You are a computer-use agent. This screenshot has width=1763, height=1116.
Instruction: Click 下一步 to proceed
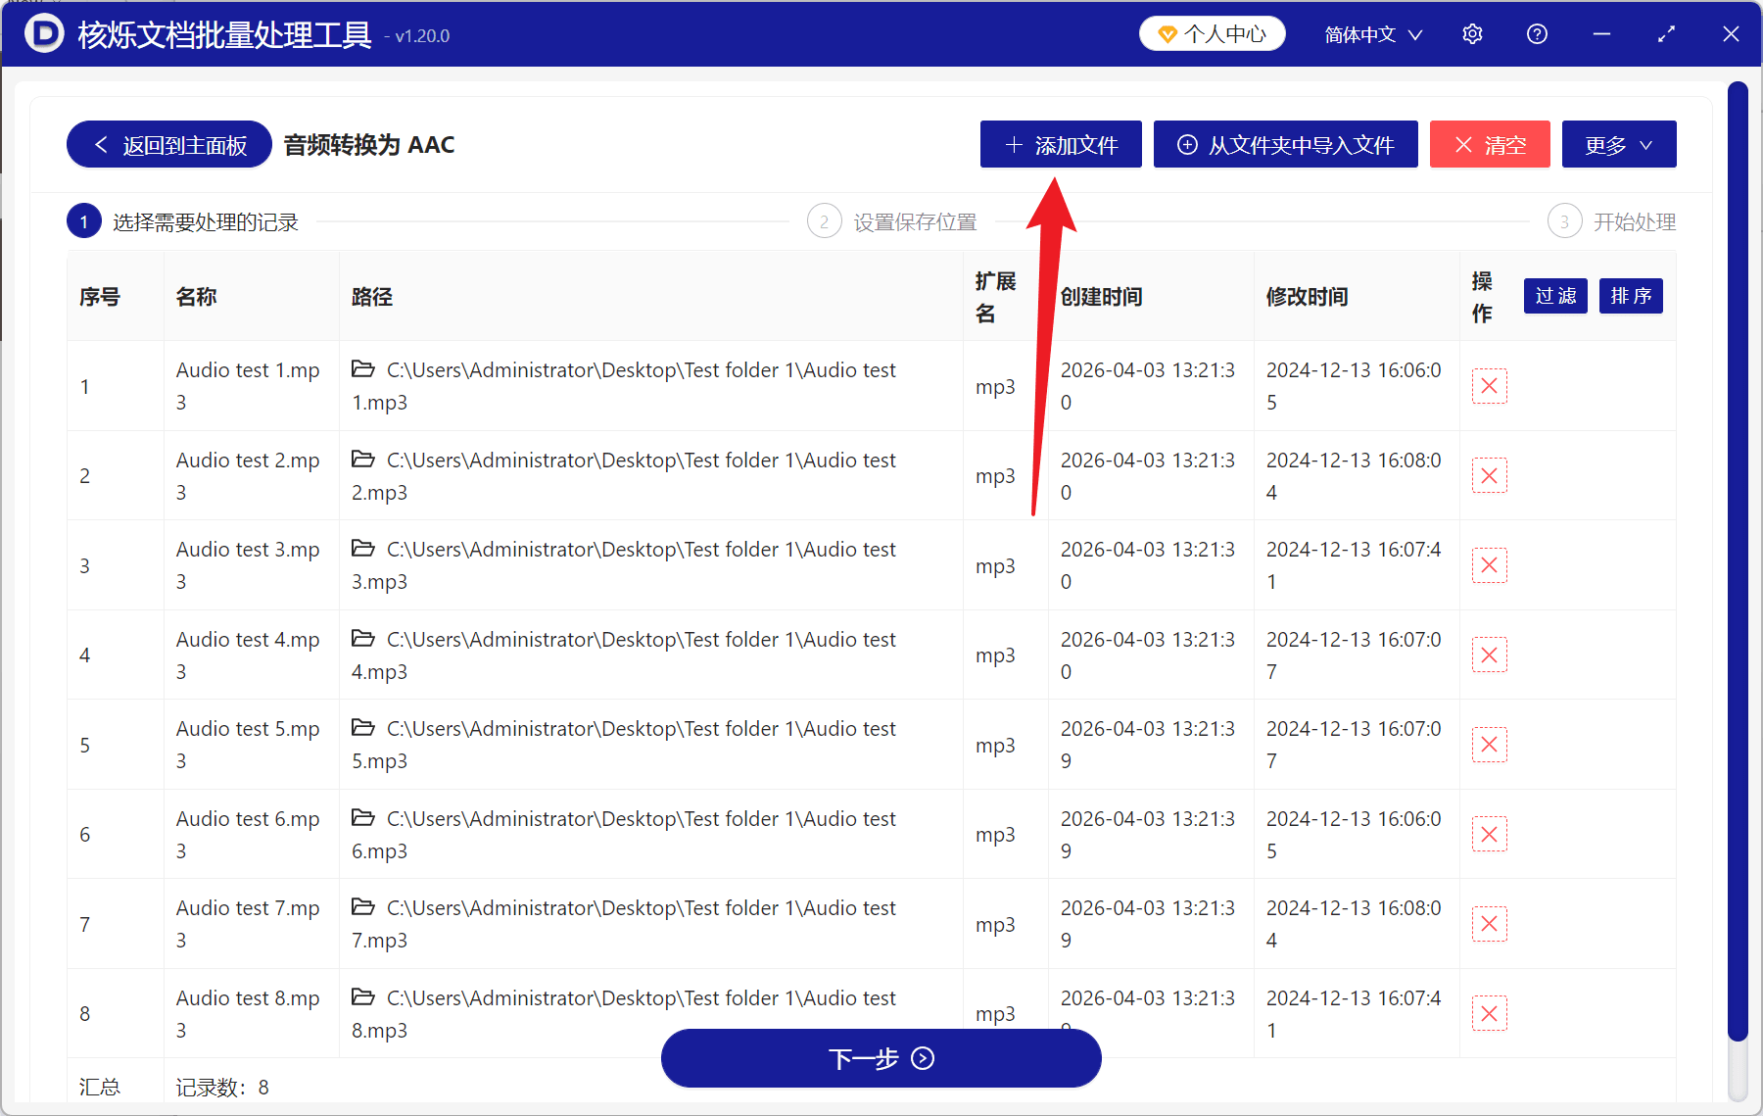pyautogui.click(x=881, y=1058)
